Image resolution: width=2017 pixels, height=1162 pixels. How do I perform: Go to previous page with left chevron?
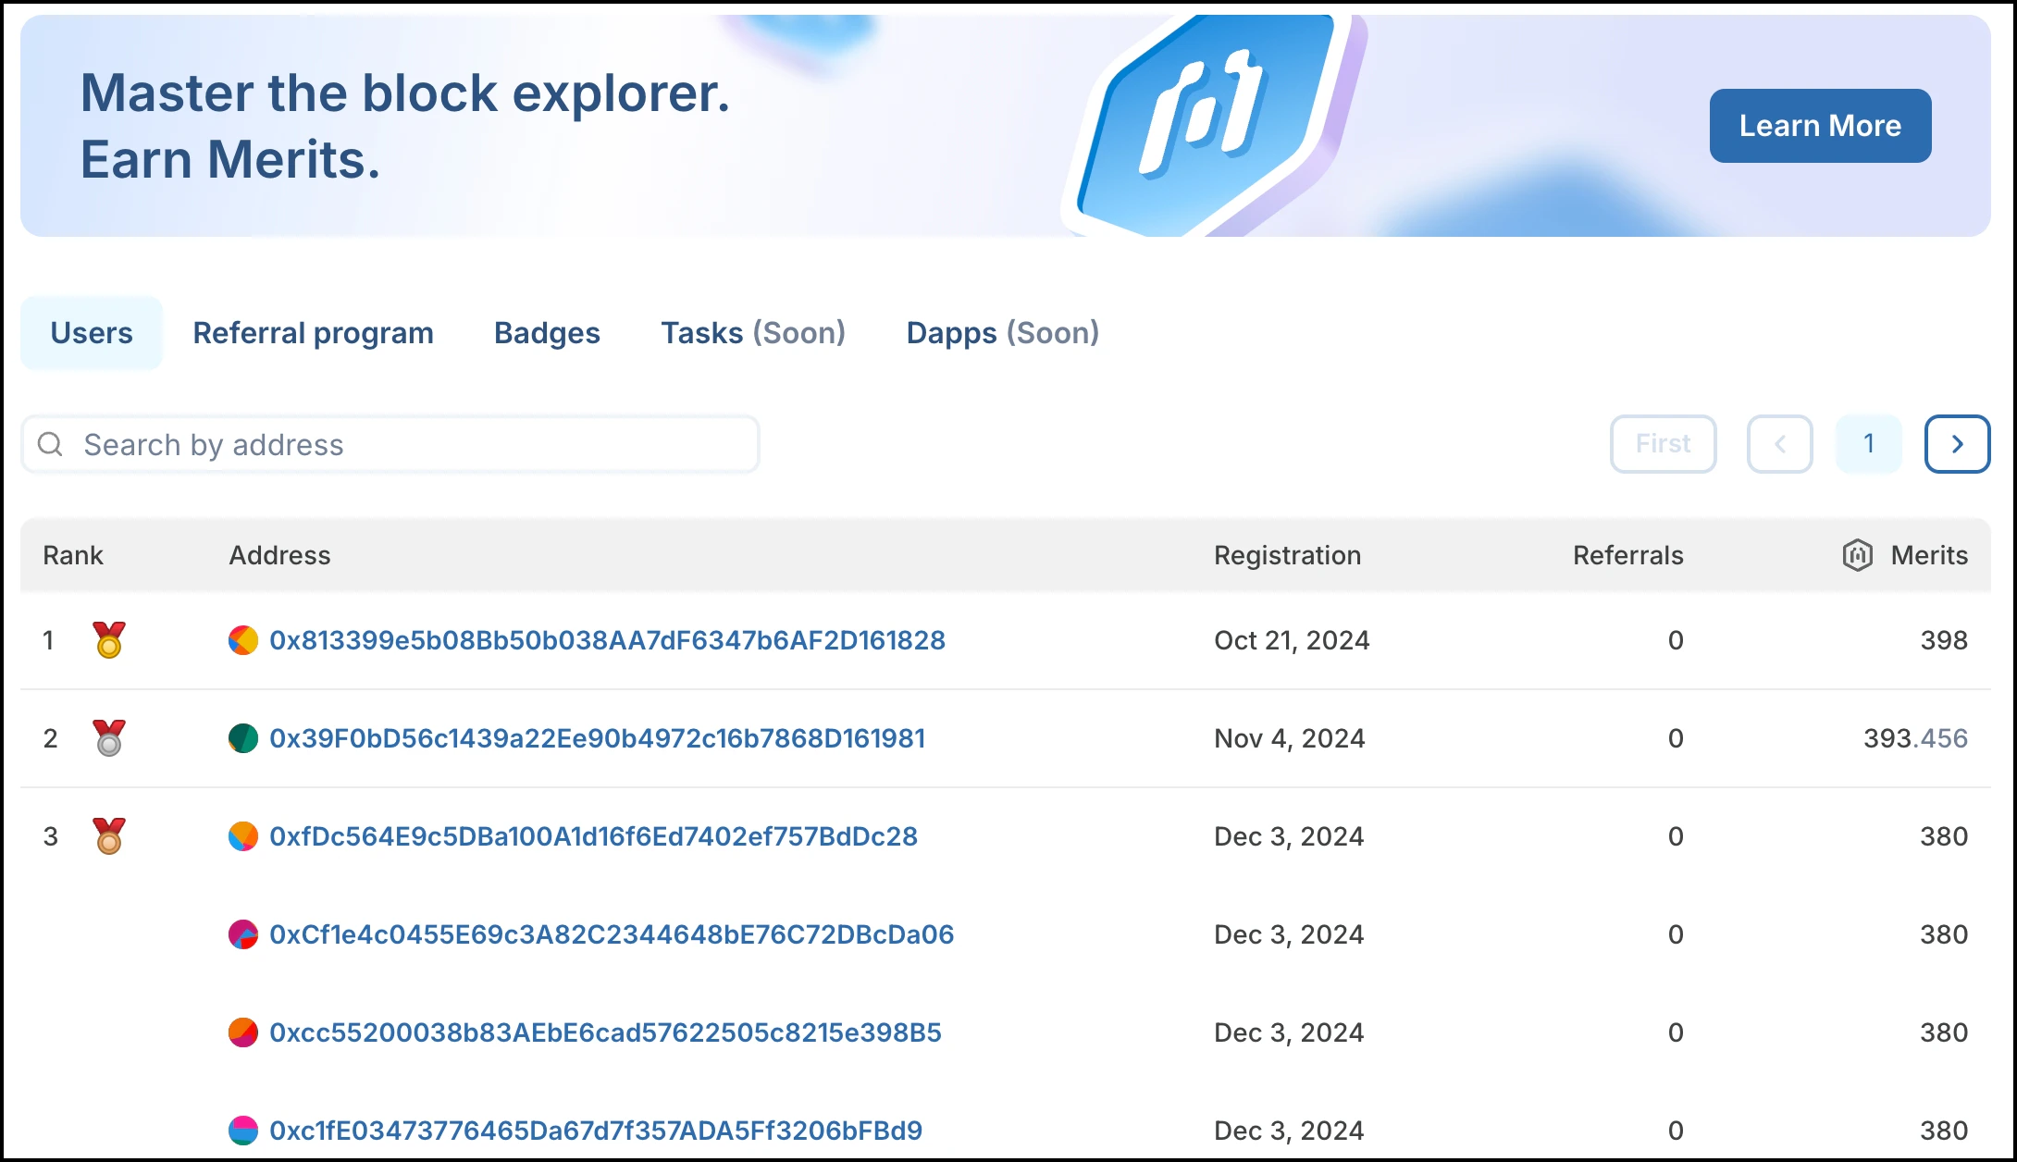pyautogui.click(x=1779, y=444)
